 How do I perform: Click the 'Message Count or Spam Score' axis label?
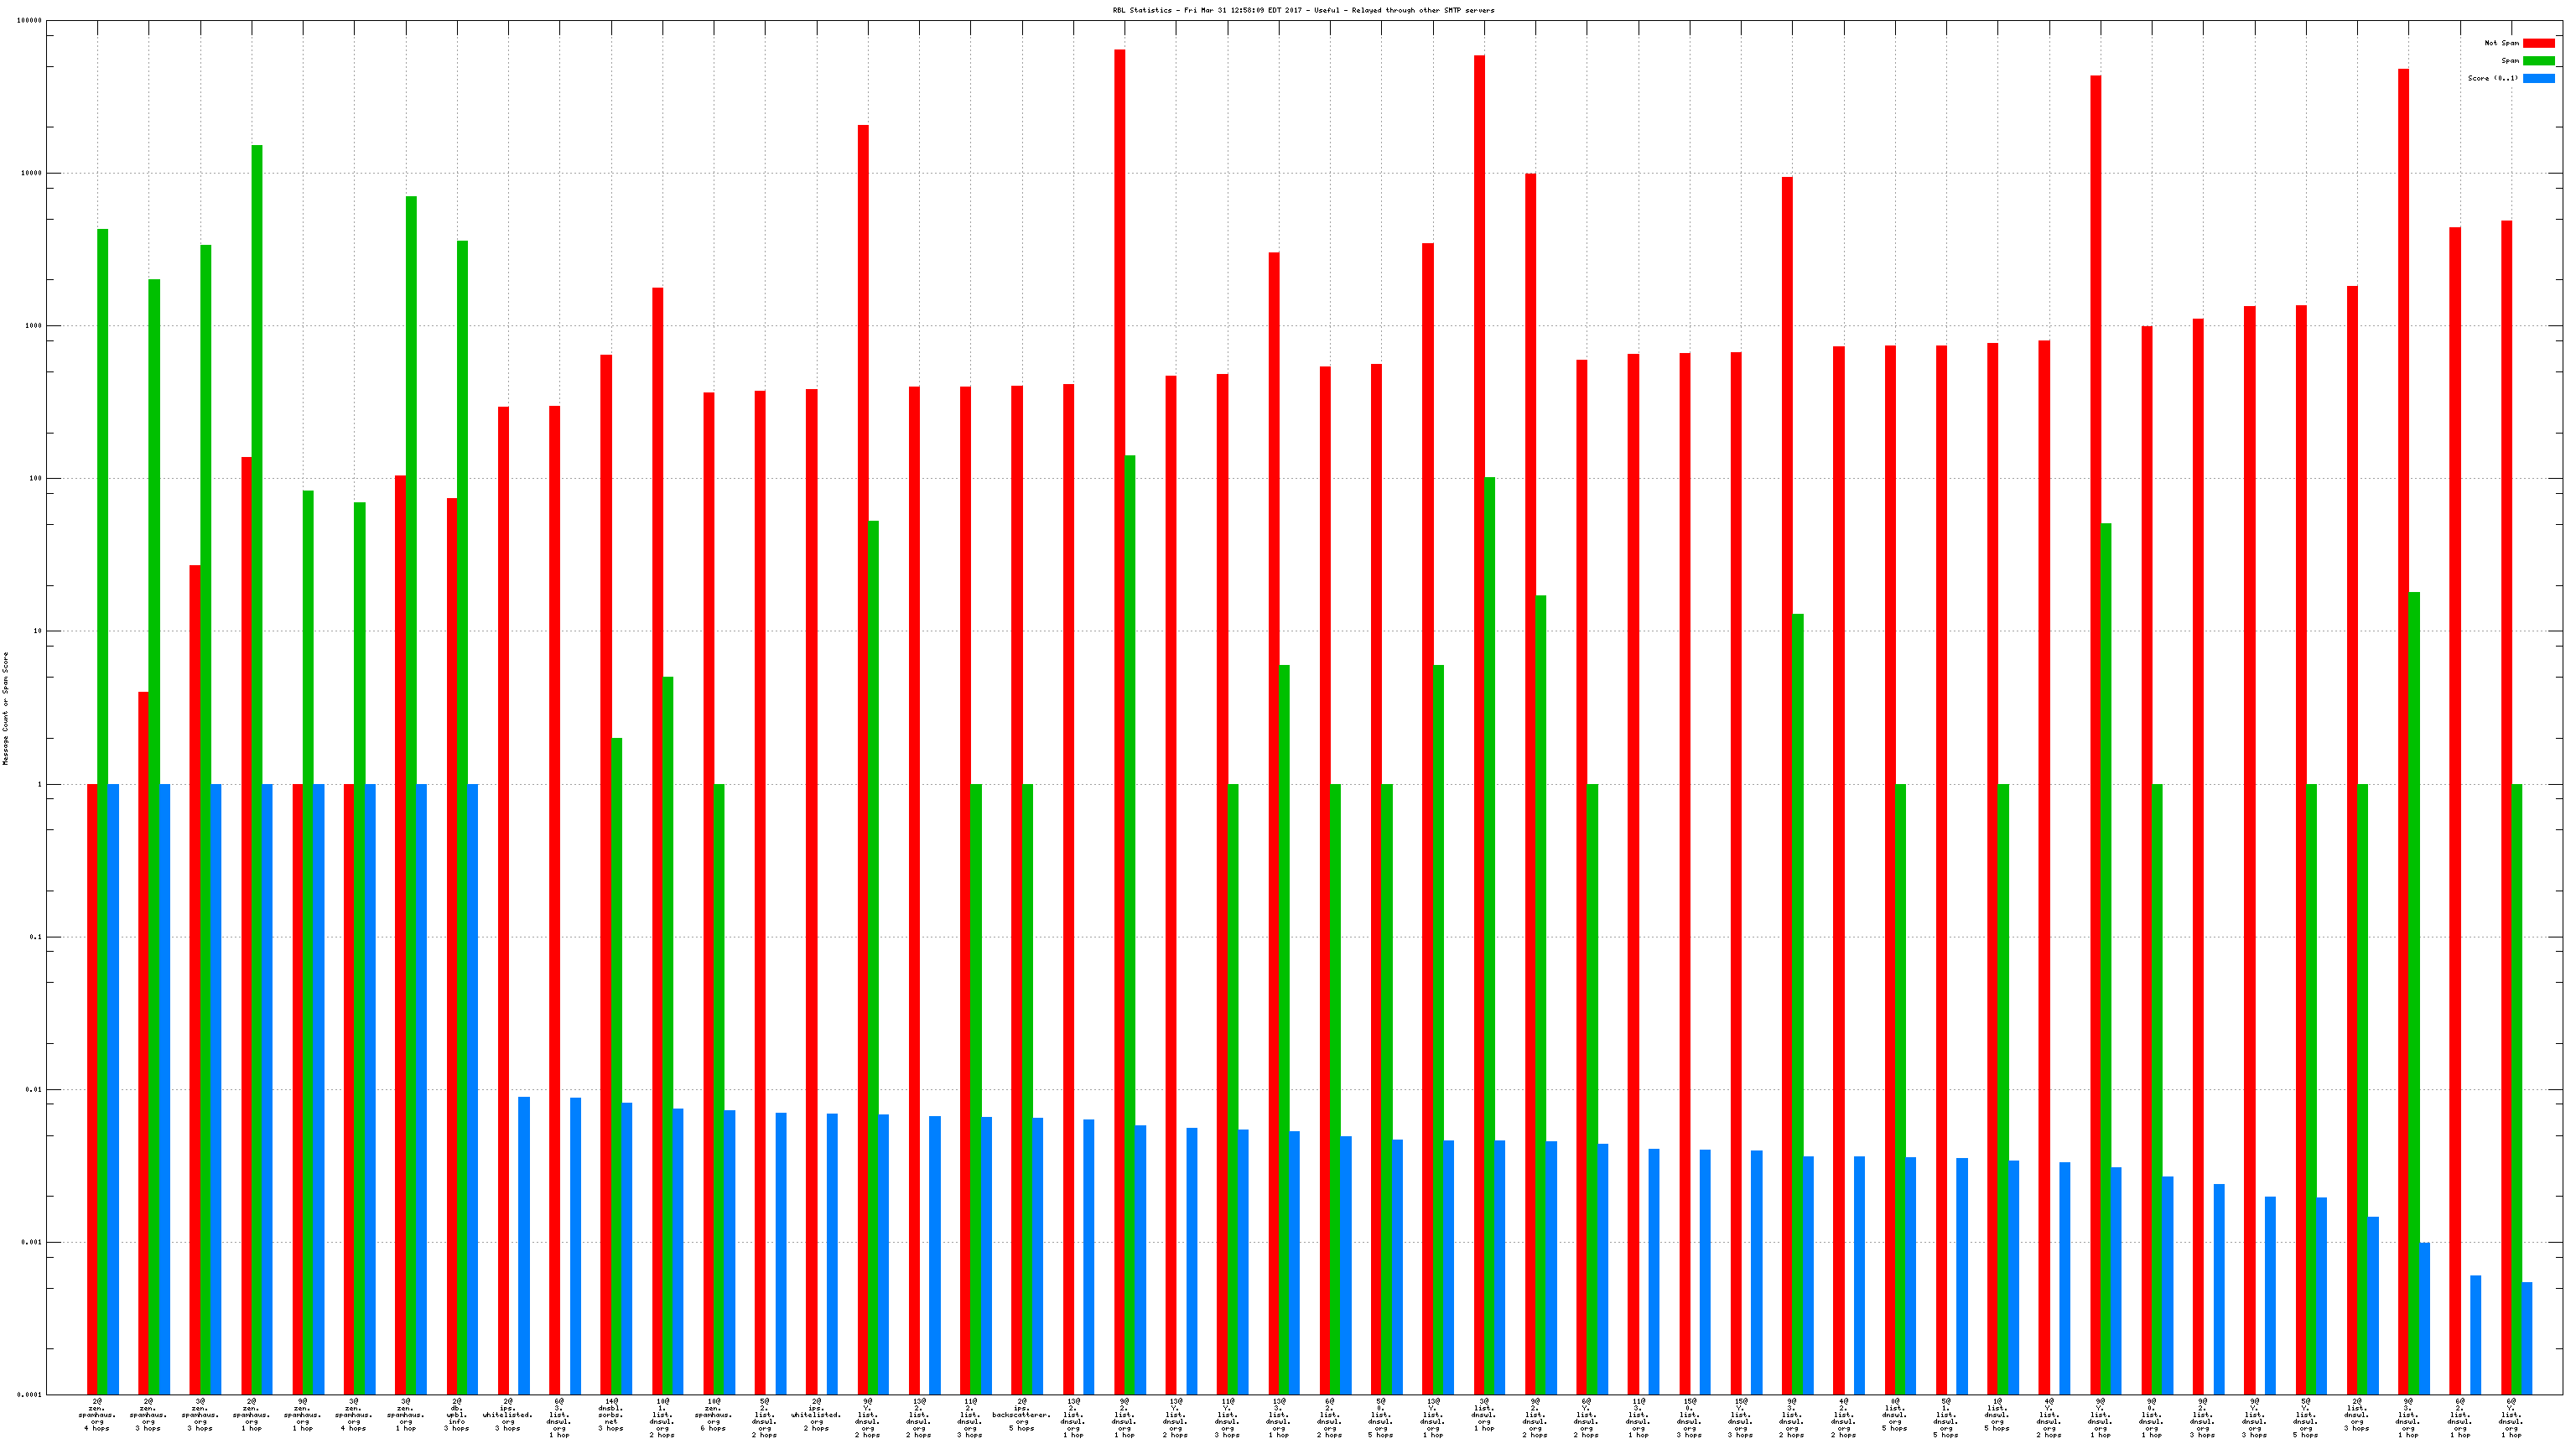[5, 708]
